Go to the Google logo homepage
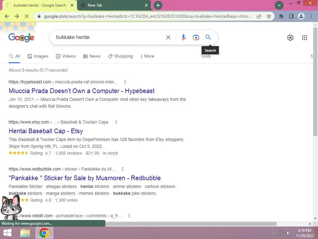Screen dimensions: 318x239 21,37
